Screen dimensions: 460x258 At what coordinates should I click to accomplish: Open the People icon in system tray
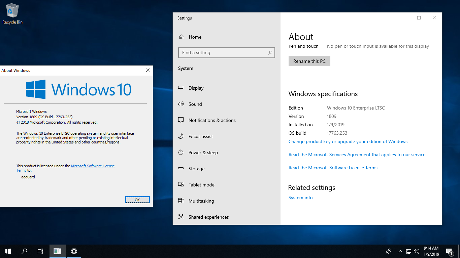coord(388,251)
